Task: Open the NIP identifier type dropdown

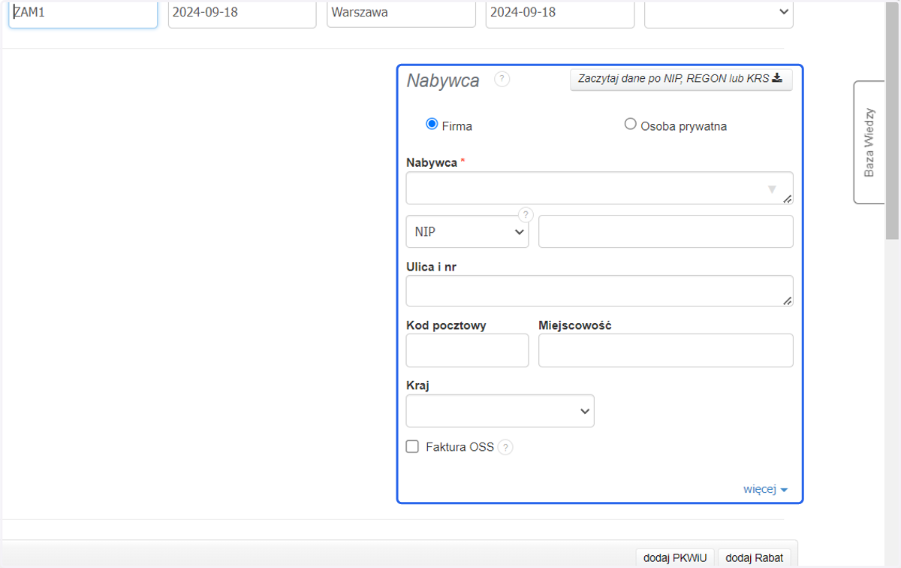Action: click(467, 231)
